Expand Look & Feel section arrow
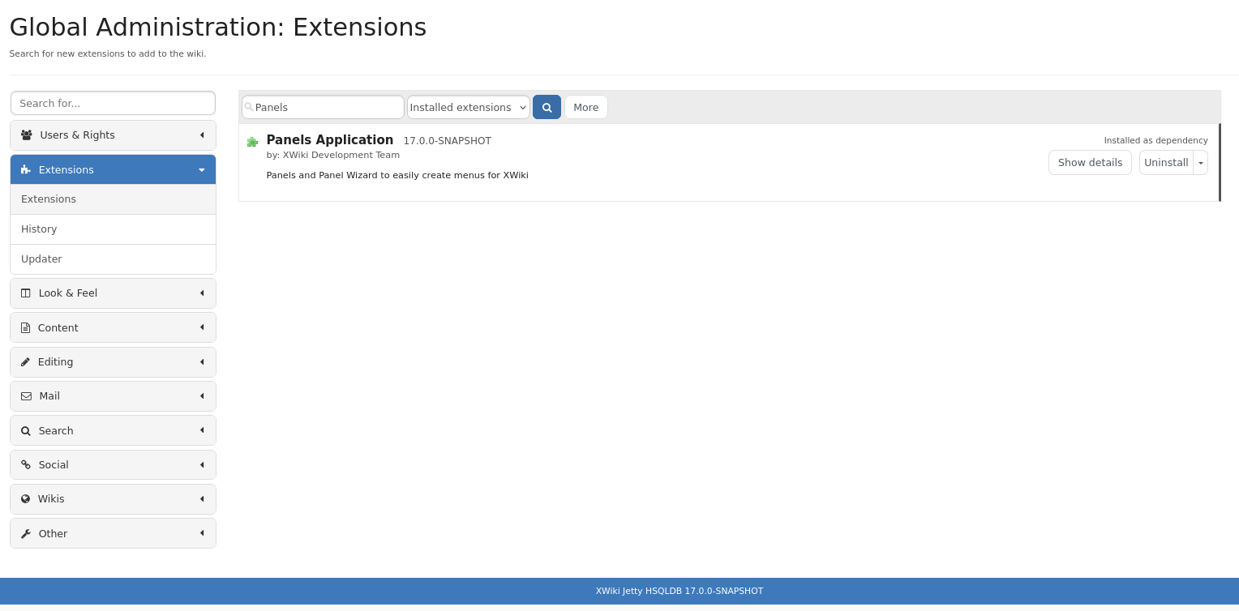The image size is (1239, 611). click(202, 293)
